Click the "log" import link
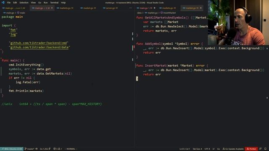269x151 pixels. click(x=13, y=34)
